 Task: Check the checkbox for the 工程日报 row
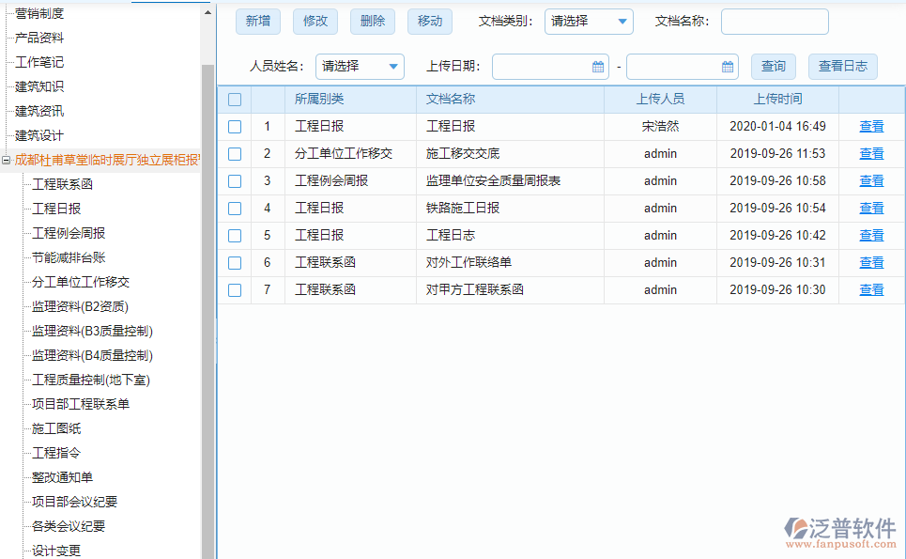coord(234,126)
